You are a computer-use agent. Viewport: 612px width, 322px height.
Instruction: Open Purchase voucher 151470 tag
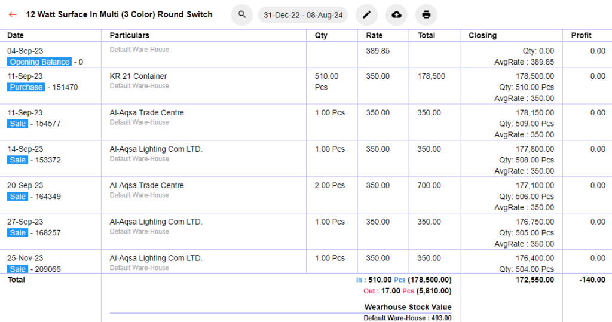pyautogui.click(x=26, y=87)
